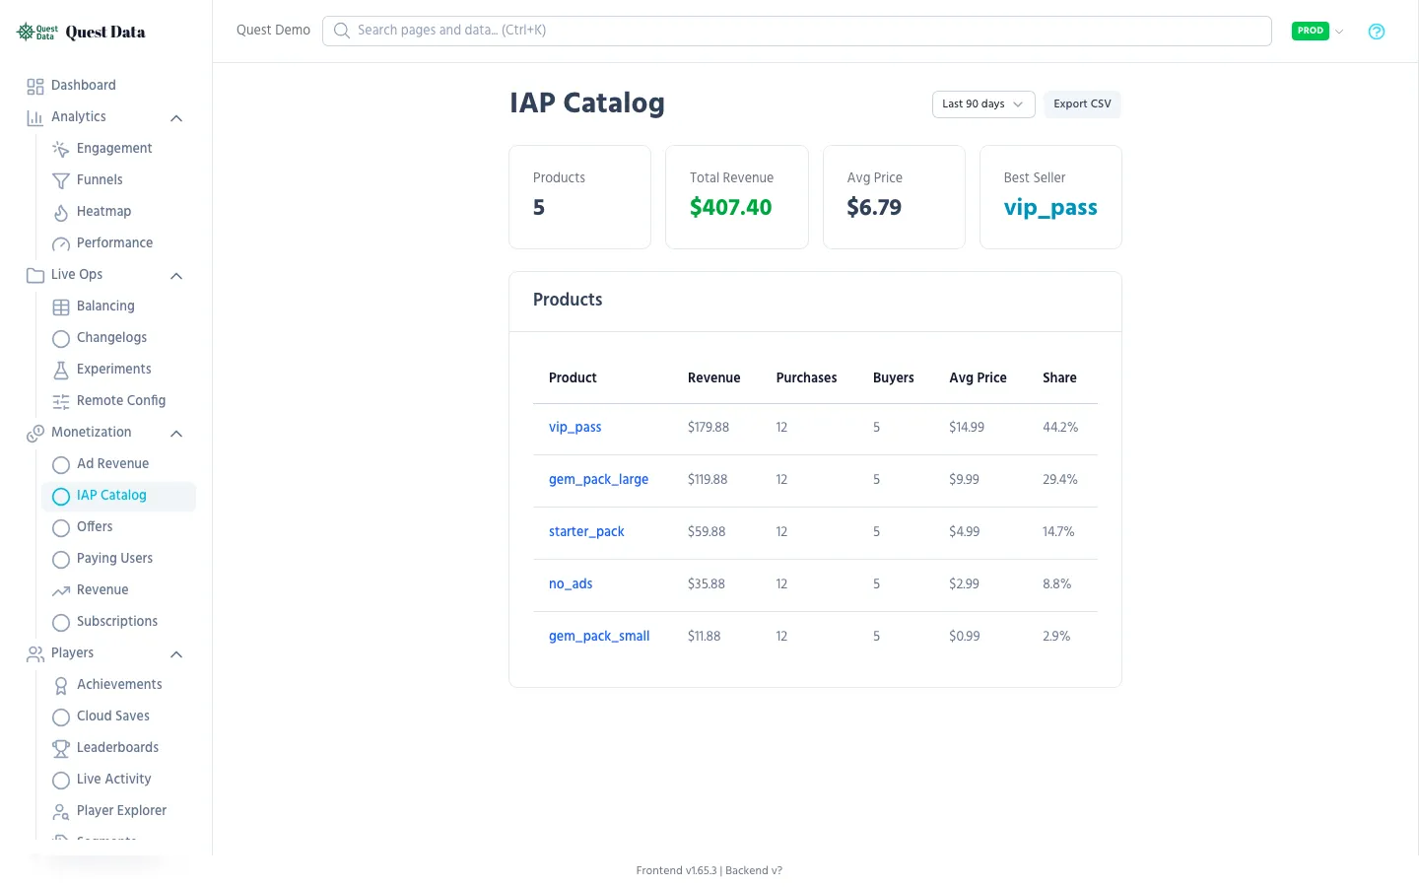Click the PROD environment badge
Viewport: 1419px width, 887px height.
[1311, 31]
